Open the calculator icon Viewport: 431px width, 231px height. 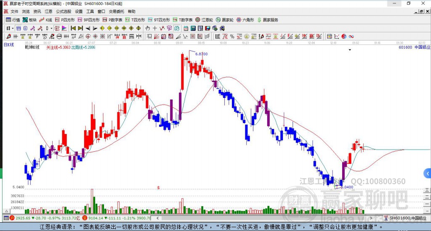click(x=193, y=28)
